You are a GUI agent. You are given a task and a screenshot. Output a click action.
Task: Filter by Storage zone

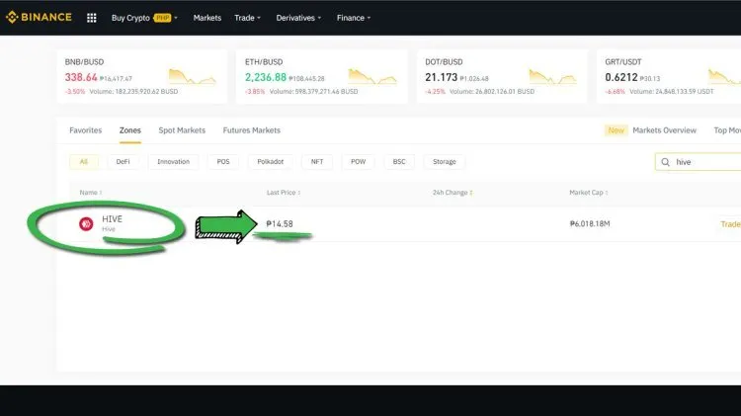coord(445,162)
